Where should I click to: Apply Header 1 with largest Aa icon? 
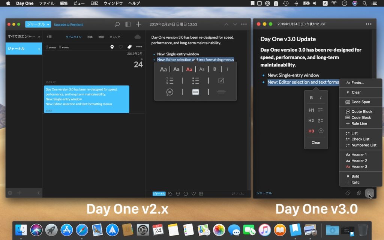coord(163,69)
